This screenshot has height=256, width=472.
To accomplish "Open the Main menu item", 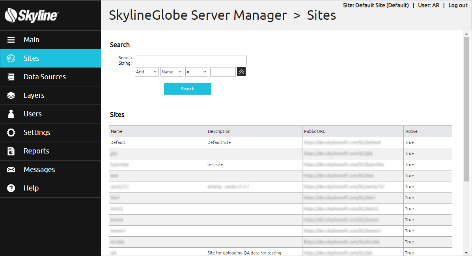I will [50, 40].
